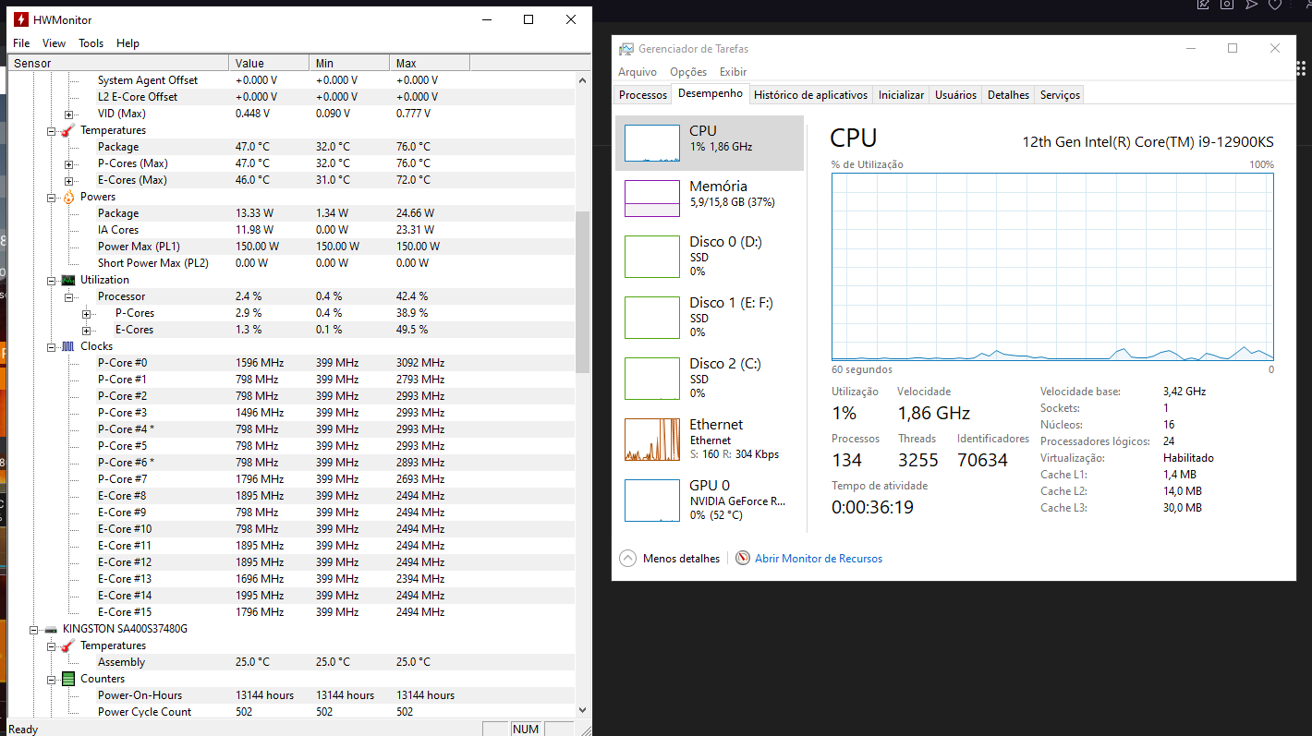The image size is (1312, 736).
Task: Collapse the Clocks tree node
Action: (x=52, y=346)
